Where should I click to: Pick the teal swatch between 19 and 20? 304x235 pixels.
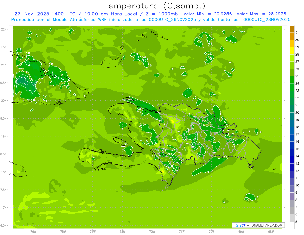(292, 116)
